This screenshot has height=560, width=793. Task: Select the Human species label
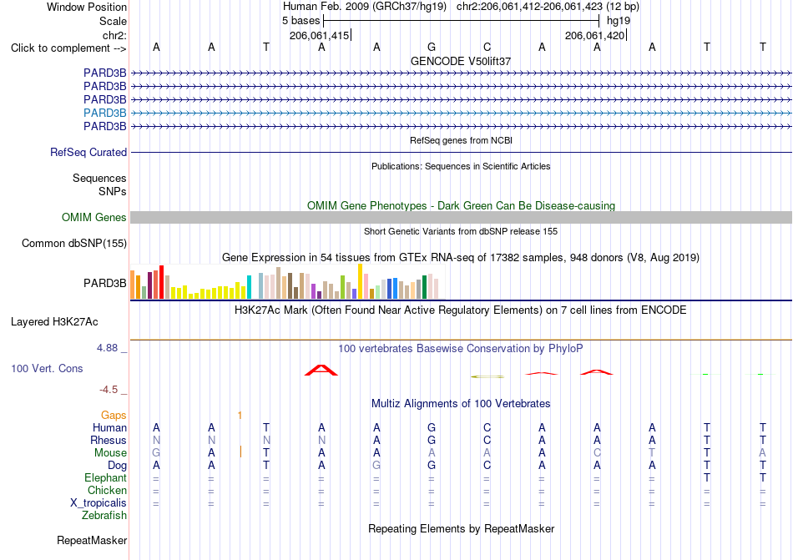coord(109,427)
